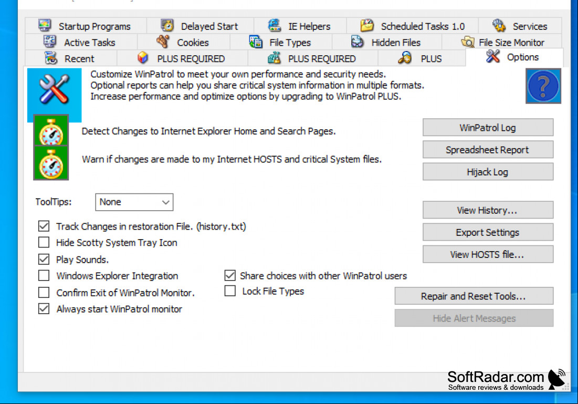This screenshot has width=578, height=404.
Task: Open help via the blue question mark
Action: coord(543,86)
